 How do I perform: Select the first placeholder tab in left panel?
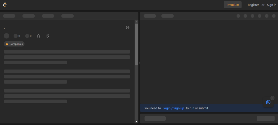[x=9, y=16]
